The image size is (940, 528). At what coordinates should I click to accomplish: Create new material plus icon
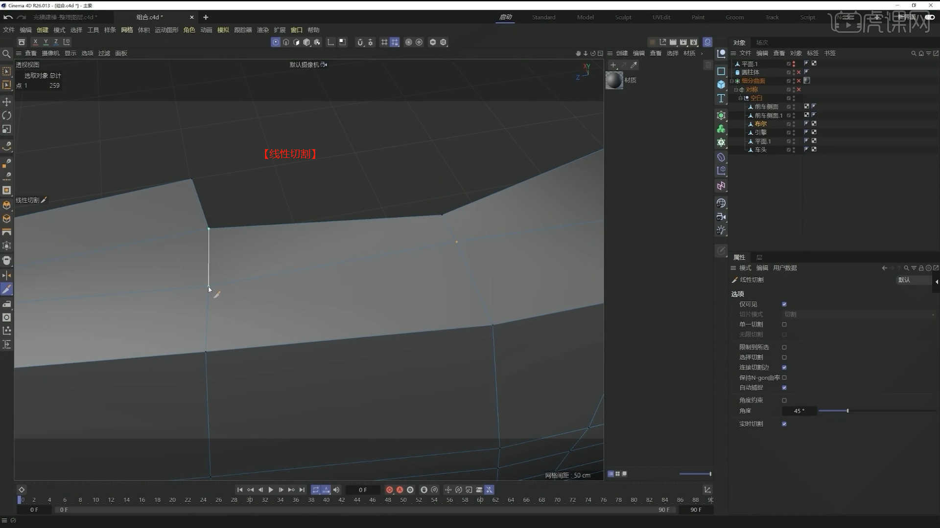(613, 65)
